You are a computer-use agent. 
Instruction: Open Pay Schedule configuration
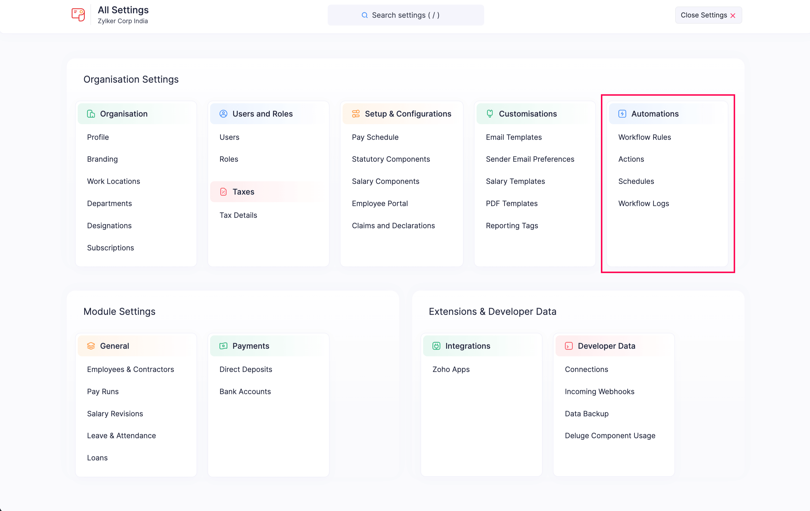point(375,137)
